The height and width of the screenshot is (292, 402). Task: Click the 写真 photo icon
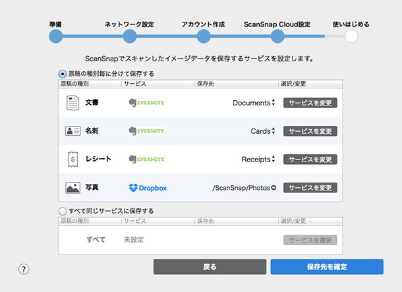point(72,188)
